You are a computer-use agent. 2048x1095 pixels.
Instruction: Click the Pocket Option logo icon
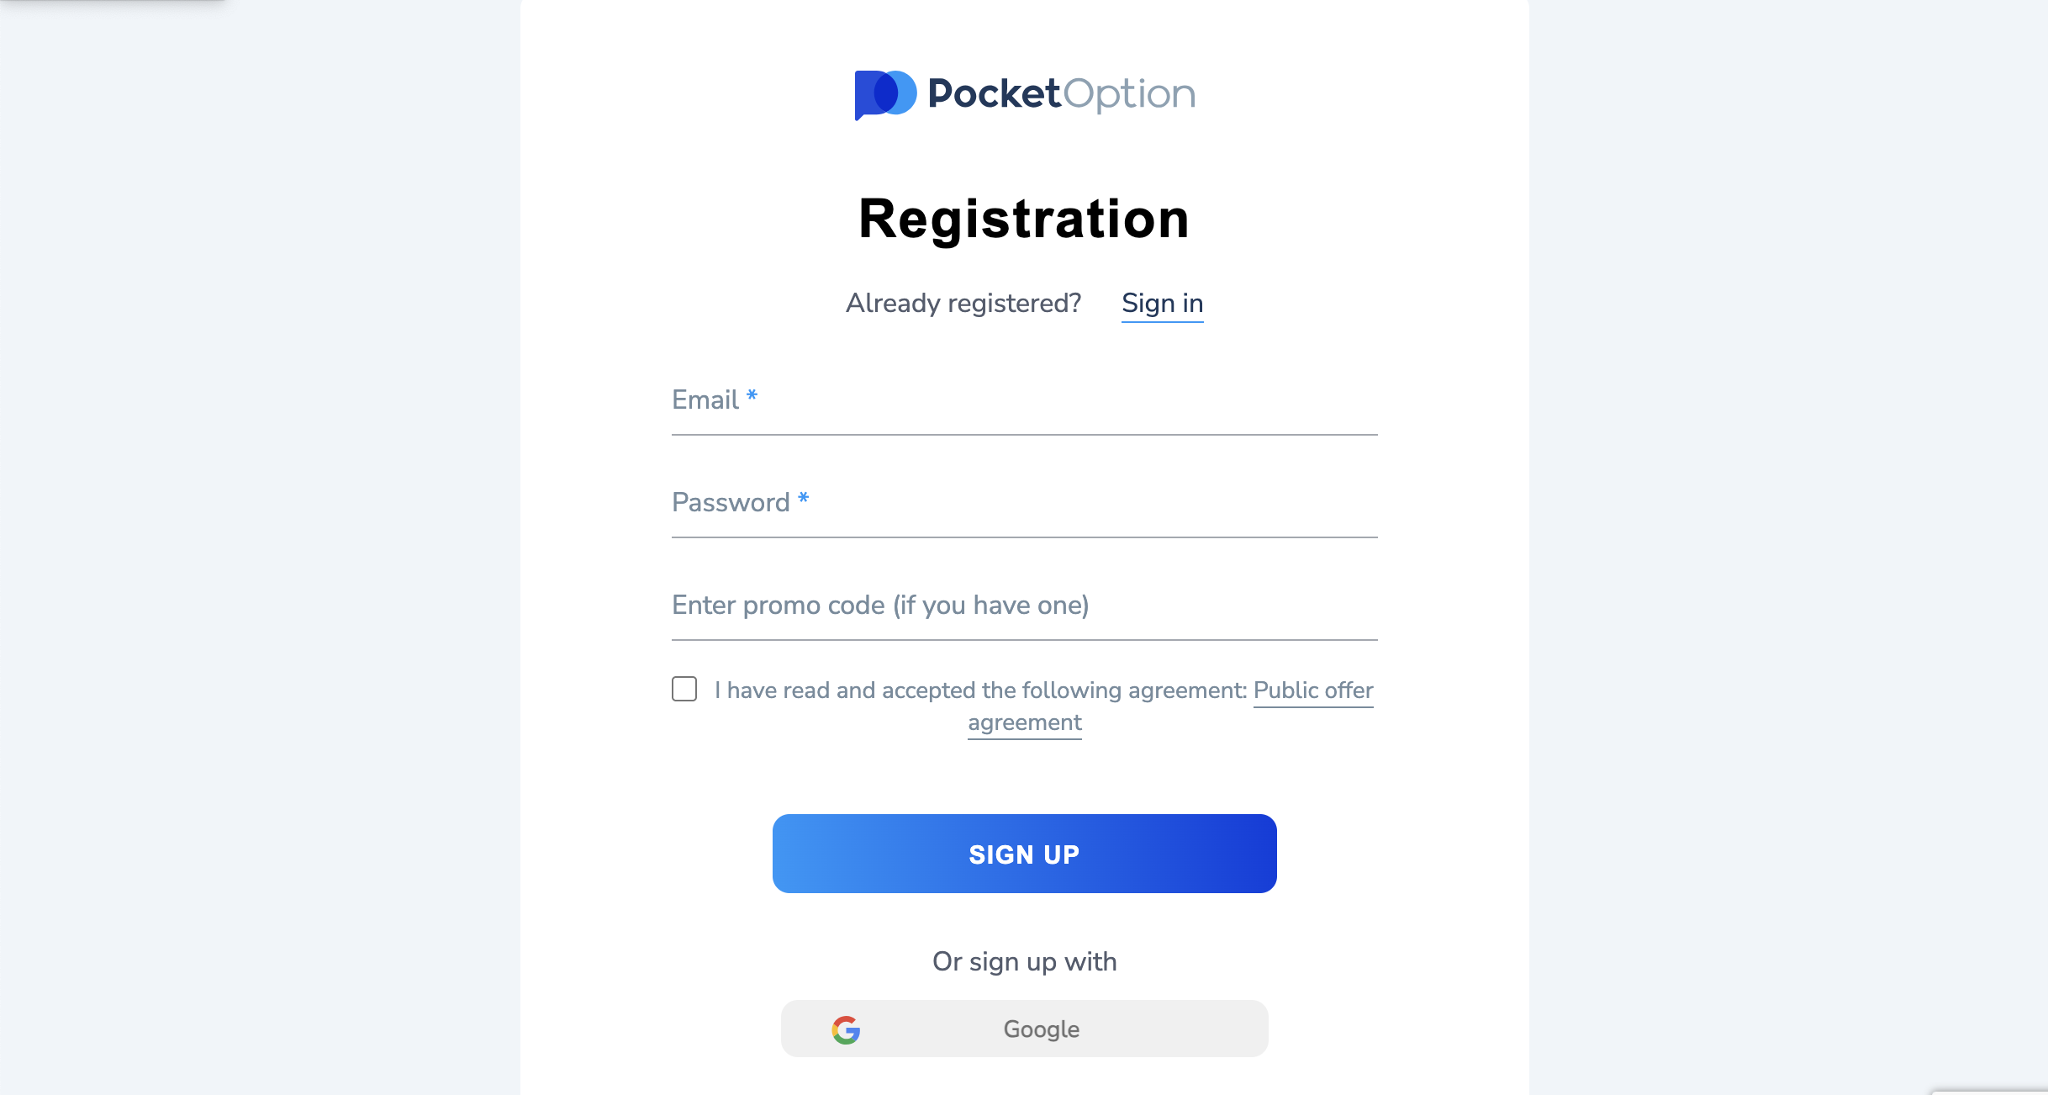click(x=884, y=94)
